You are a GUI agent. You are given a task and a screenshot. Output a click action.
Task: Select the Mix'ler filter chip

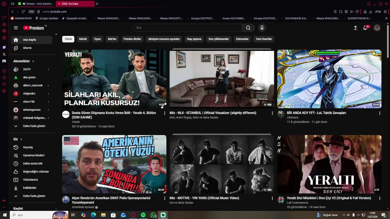[x=112, y=39]
